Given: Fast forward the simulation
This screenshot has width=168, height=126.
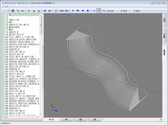Looking at the screenshot, I should pyautogui.click(x=78, y=11).
